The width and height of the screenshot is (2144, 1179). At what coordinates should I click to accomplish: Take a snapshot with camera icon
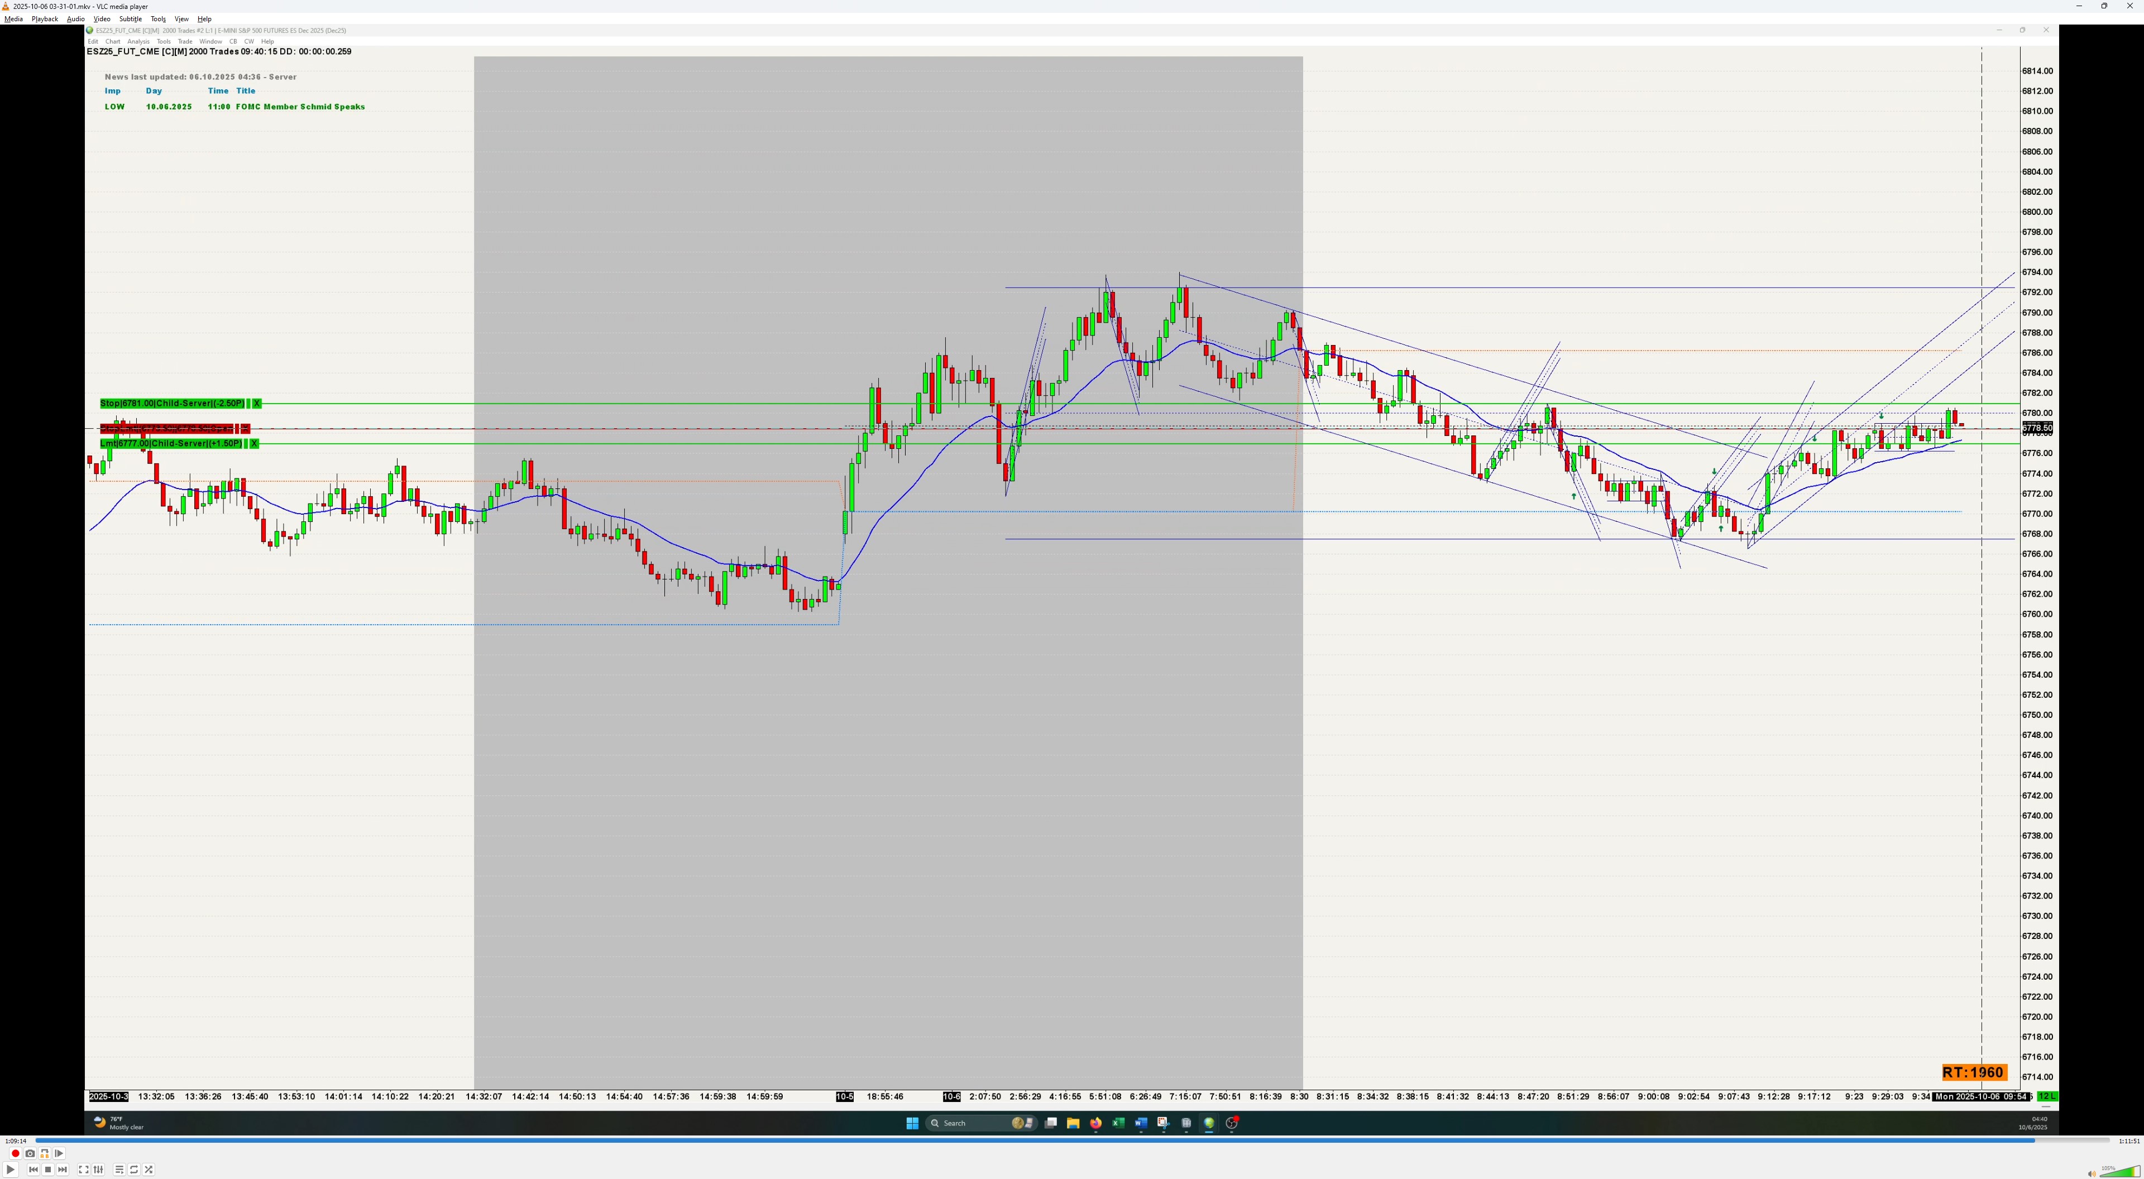click(30, 1153)
